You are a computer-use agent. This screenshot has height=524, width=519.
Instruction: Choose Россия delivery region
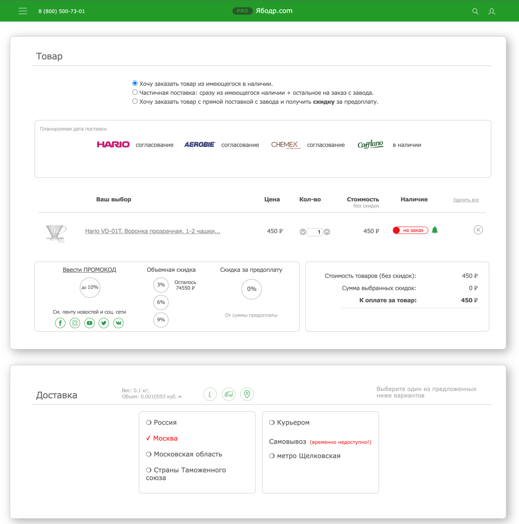point(161,423)
